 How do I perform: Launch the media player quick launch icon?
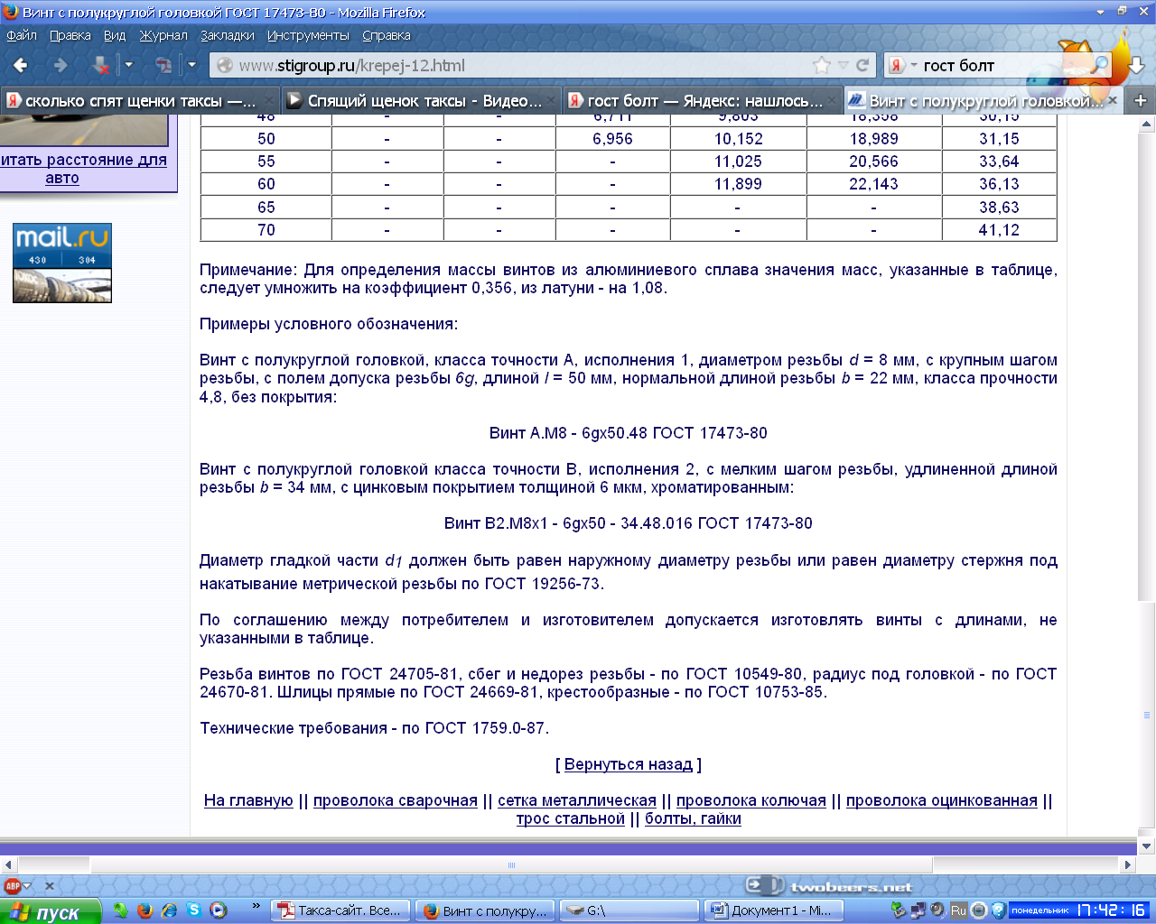[218, 910]
